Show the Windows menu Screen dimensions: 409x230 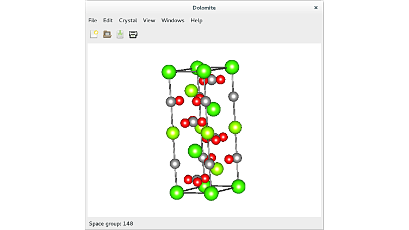coord(172,21)
